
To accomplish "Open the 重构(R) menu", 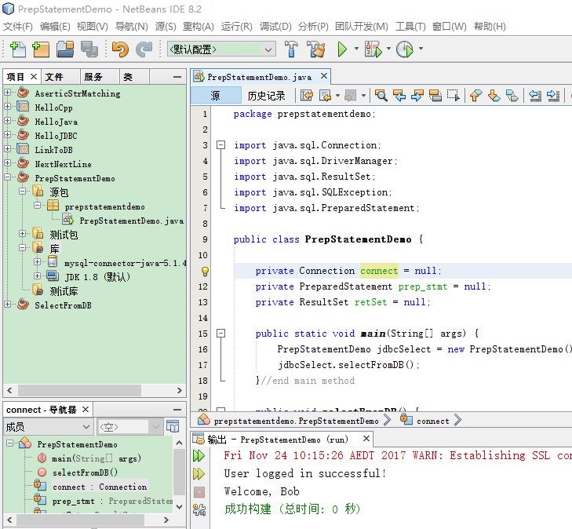I will point(199,27).
